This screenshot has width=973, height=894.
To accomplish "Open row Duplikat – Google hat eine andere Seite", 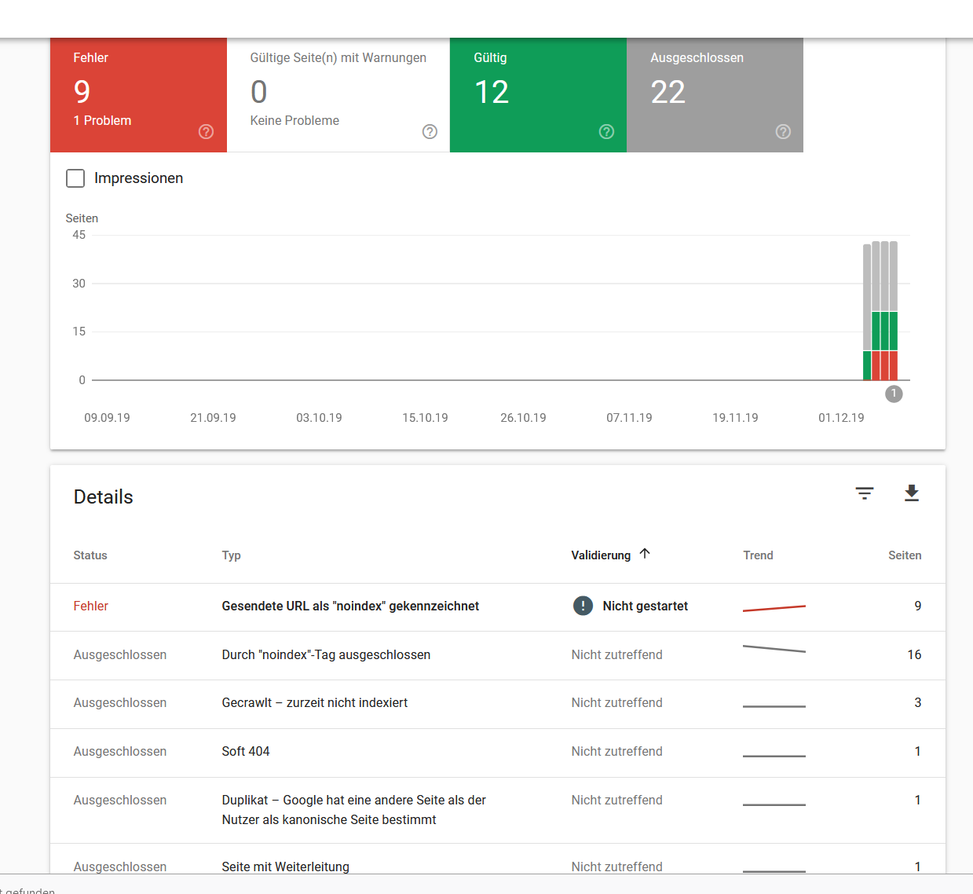I will 498,810.
